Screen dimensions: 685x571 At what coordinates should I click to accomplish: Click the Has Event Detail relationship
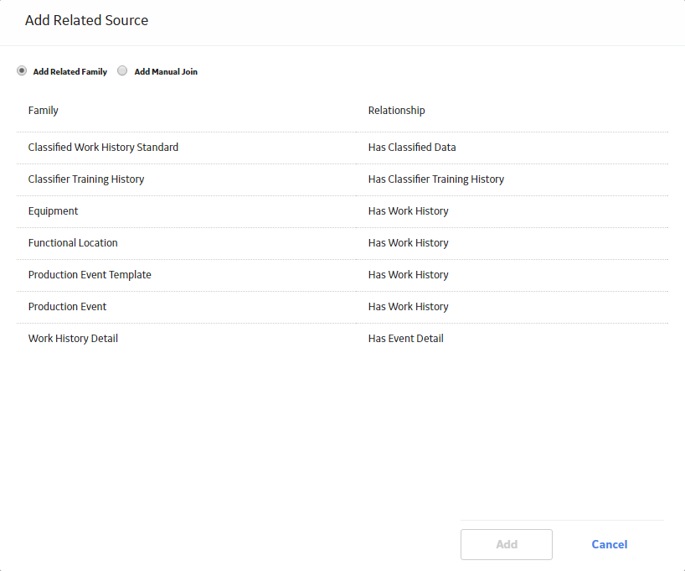(x=406, y=339)
